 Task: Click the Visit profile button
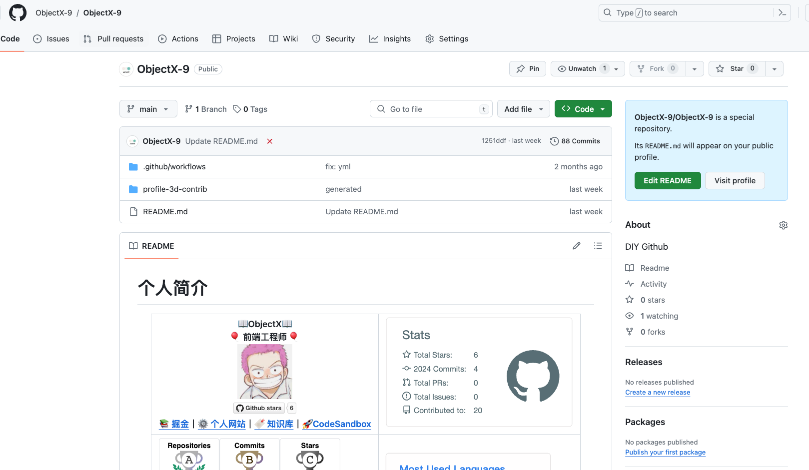coord(735,181)
